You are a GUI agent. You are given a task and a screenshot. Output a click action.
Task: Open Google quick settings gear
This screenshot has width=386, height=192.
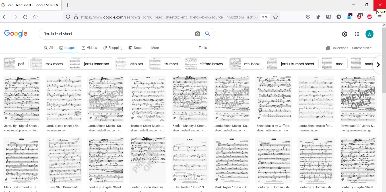pos(345,34)
